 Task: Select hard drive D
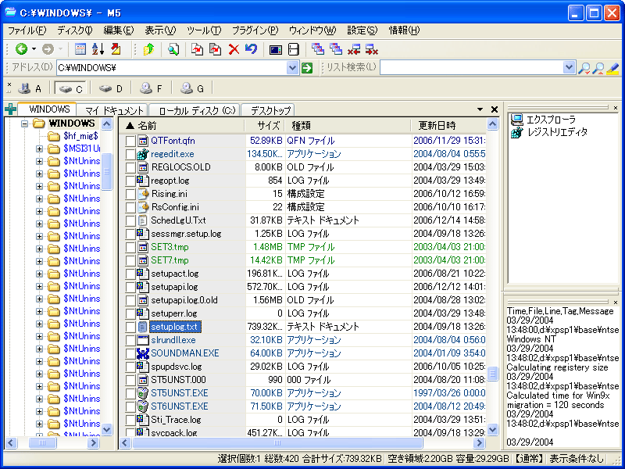(x=110, y=88)
